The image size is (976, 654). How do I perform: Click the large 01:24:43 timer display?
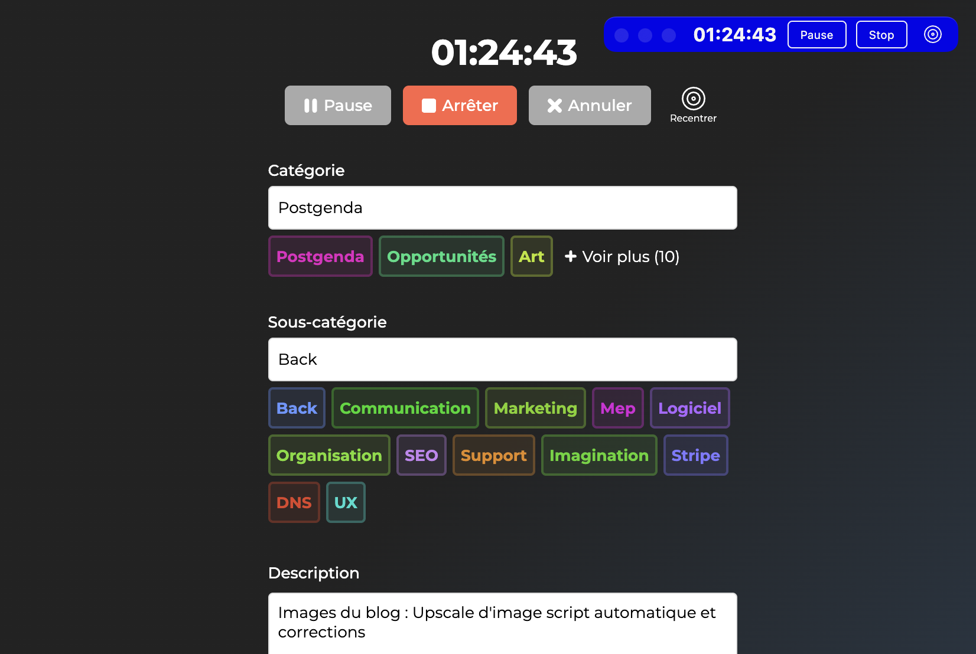click(504, 53)
